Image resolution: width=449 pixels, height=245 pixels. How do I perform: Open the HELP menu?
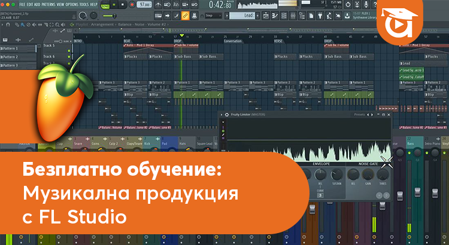pyautogui.click(x=93, y=5)
